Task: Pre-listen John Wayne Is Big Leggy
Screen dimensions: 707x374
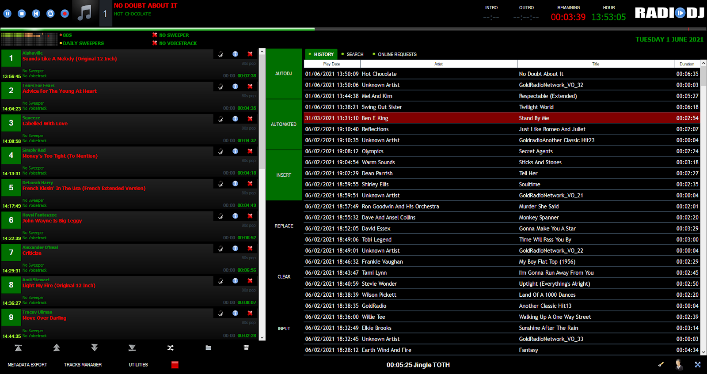Action: point(220,216)
